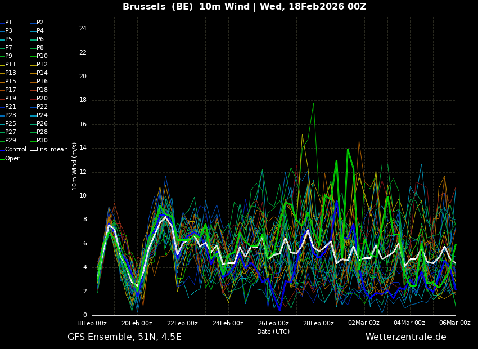Click the P30 legend entry
Viewport: 478px width, 349px height.
42,141
